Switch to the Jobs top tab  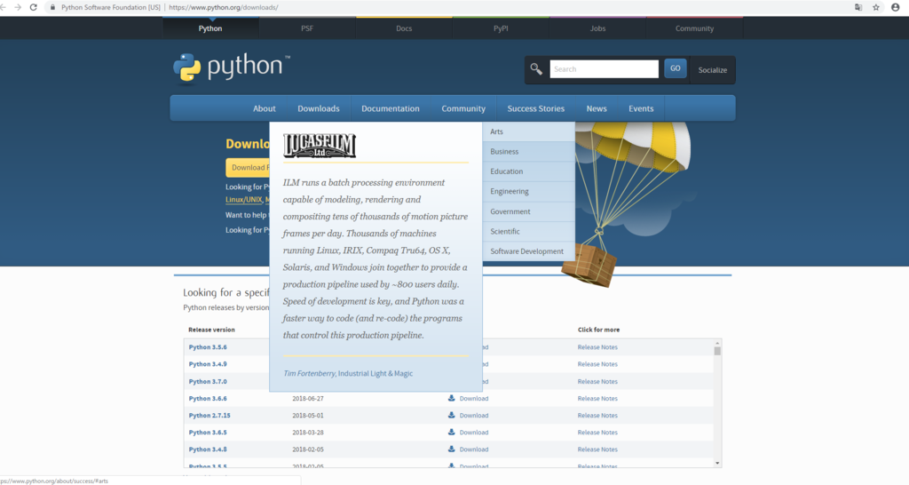[x=597, y=28]
